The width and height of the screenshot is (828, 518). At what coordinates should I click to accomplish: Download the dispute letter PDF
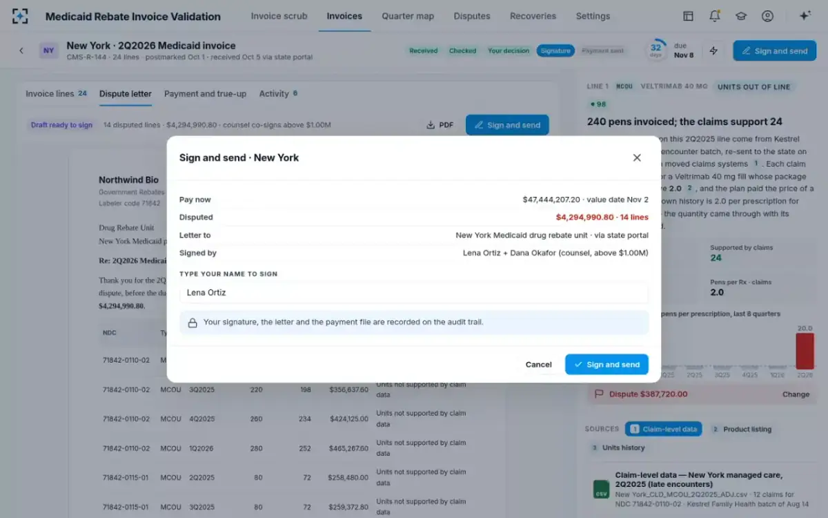[x=440, y=125]
